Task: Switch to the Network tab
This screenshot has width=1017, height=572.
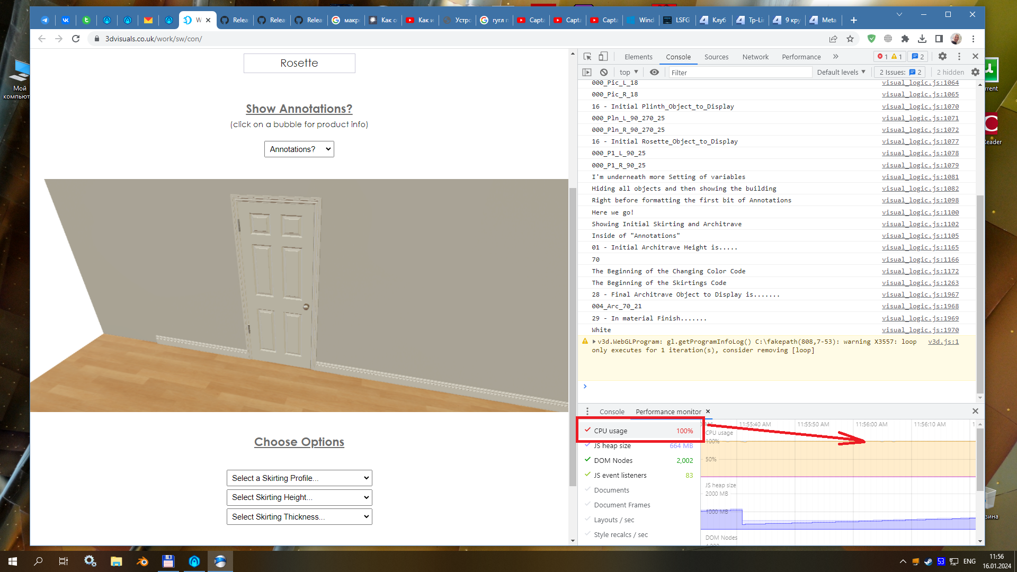Action: coord(755,57)
